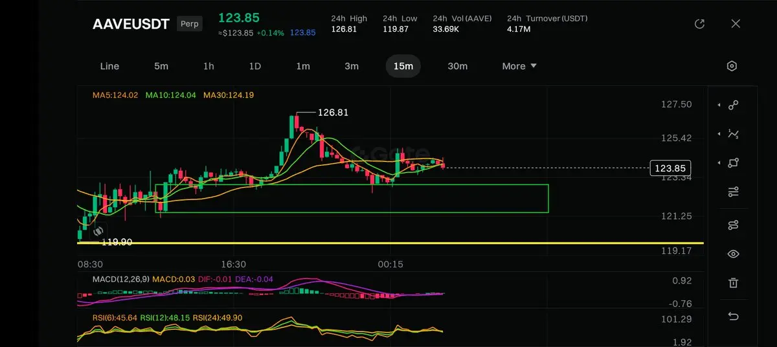Click the 119.90 low price marker
The width and height of the screenshot is (777, 347).
(x=117, y=242)
